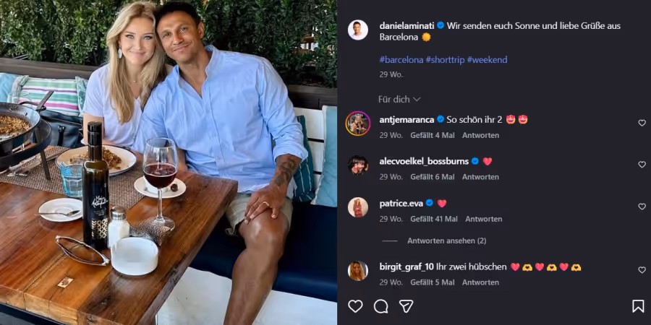
Task: Open danielaminati's profile picture
Action: pyautogui.click(x=358, y=30)
